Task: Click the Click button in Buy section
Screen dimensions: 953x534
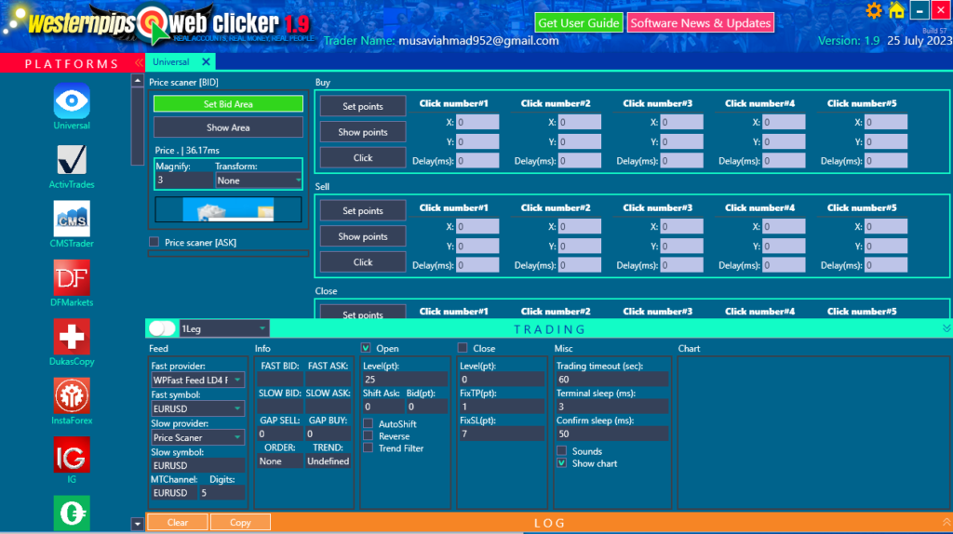Action: pyautogui.click(x=363, y=157)
